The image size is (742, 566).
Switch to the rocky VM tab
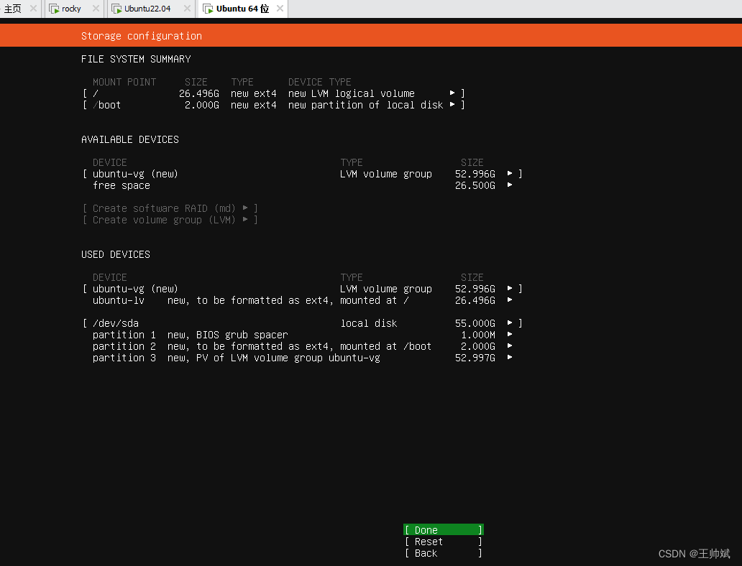tap(71, 9)
